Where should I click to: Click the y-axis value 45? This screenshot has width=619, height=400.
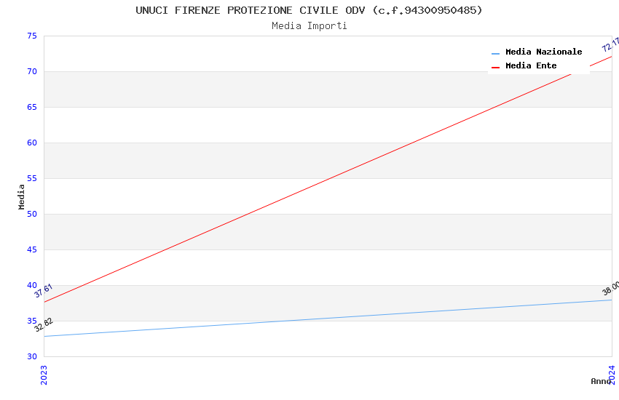(32, 250)
